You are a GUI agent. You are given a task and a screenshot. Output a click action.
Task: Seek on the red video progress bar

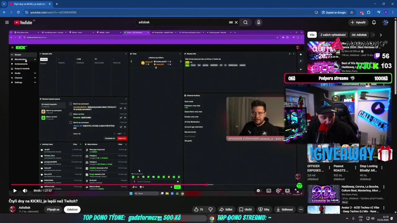point(156,185)
